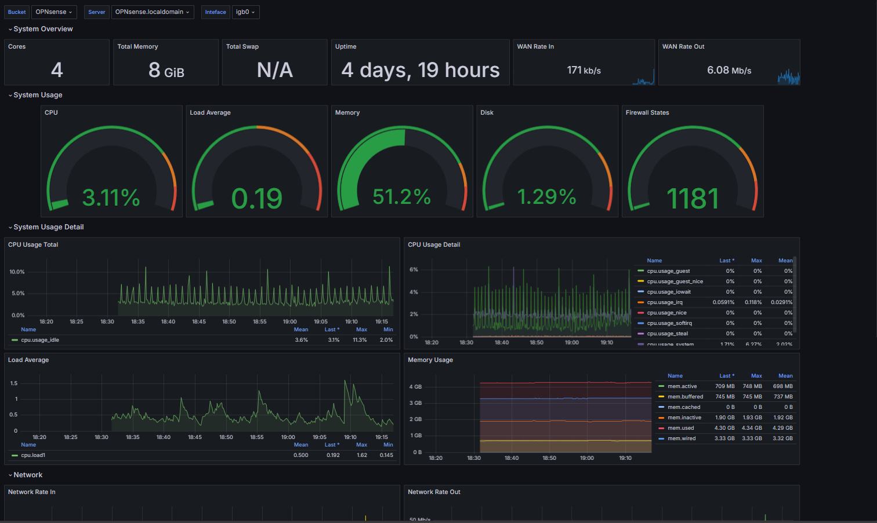
Task: Open the Total Swap panel title
Action: coord(242,46)
